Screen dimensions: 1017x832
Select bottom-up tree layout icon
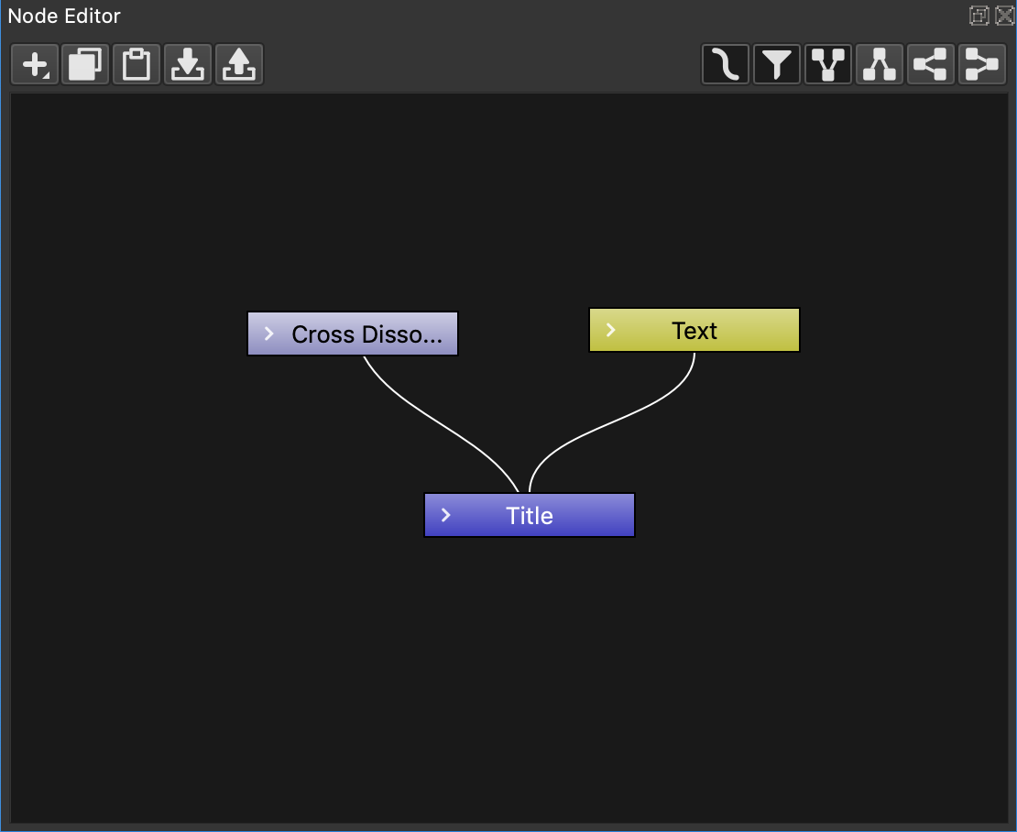(879, 64)
